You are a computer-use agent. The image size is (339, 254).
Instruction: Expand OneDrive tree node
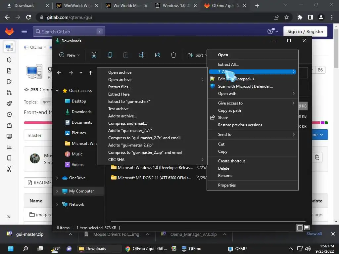(57, 178)
